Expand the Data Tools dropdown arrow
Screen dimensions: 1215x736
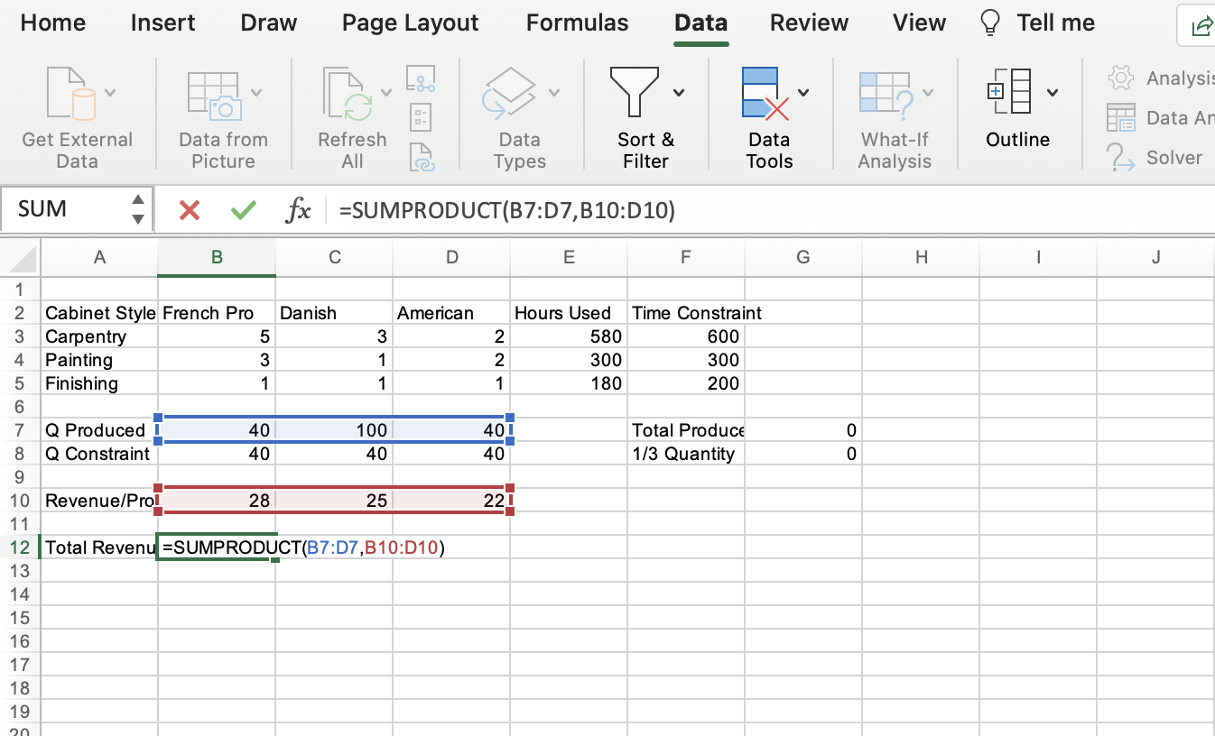(x=803, y=92)
